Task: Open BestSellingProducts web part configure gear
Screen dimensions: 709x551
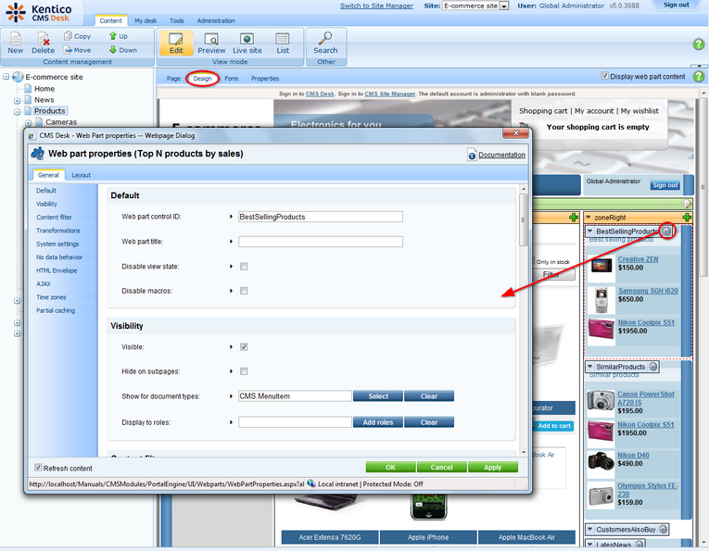Action: point(667,231)
